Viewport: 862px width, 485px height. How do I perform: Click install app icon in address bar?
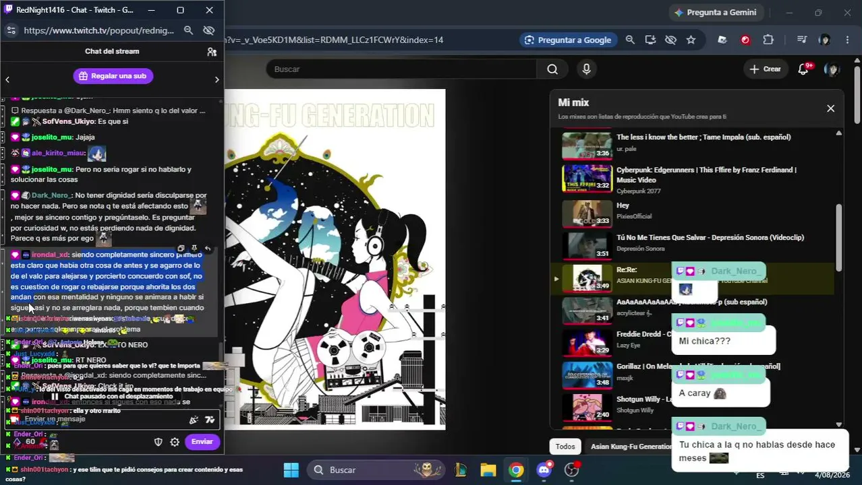point(650,40)
